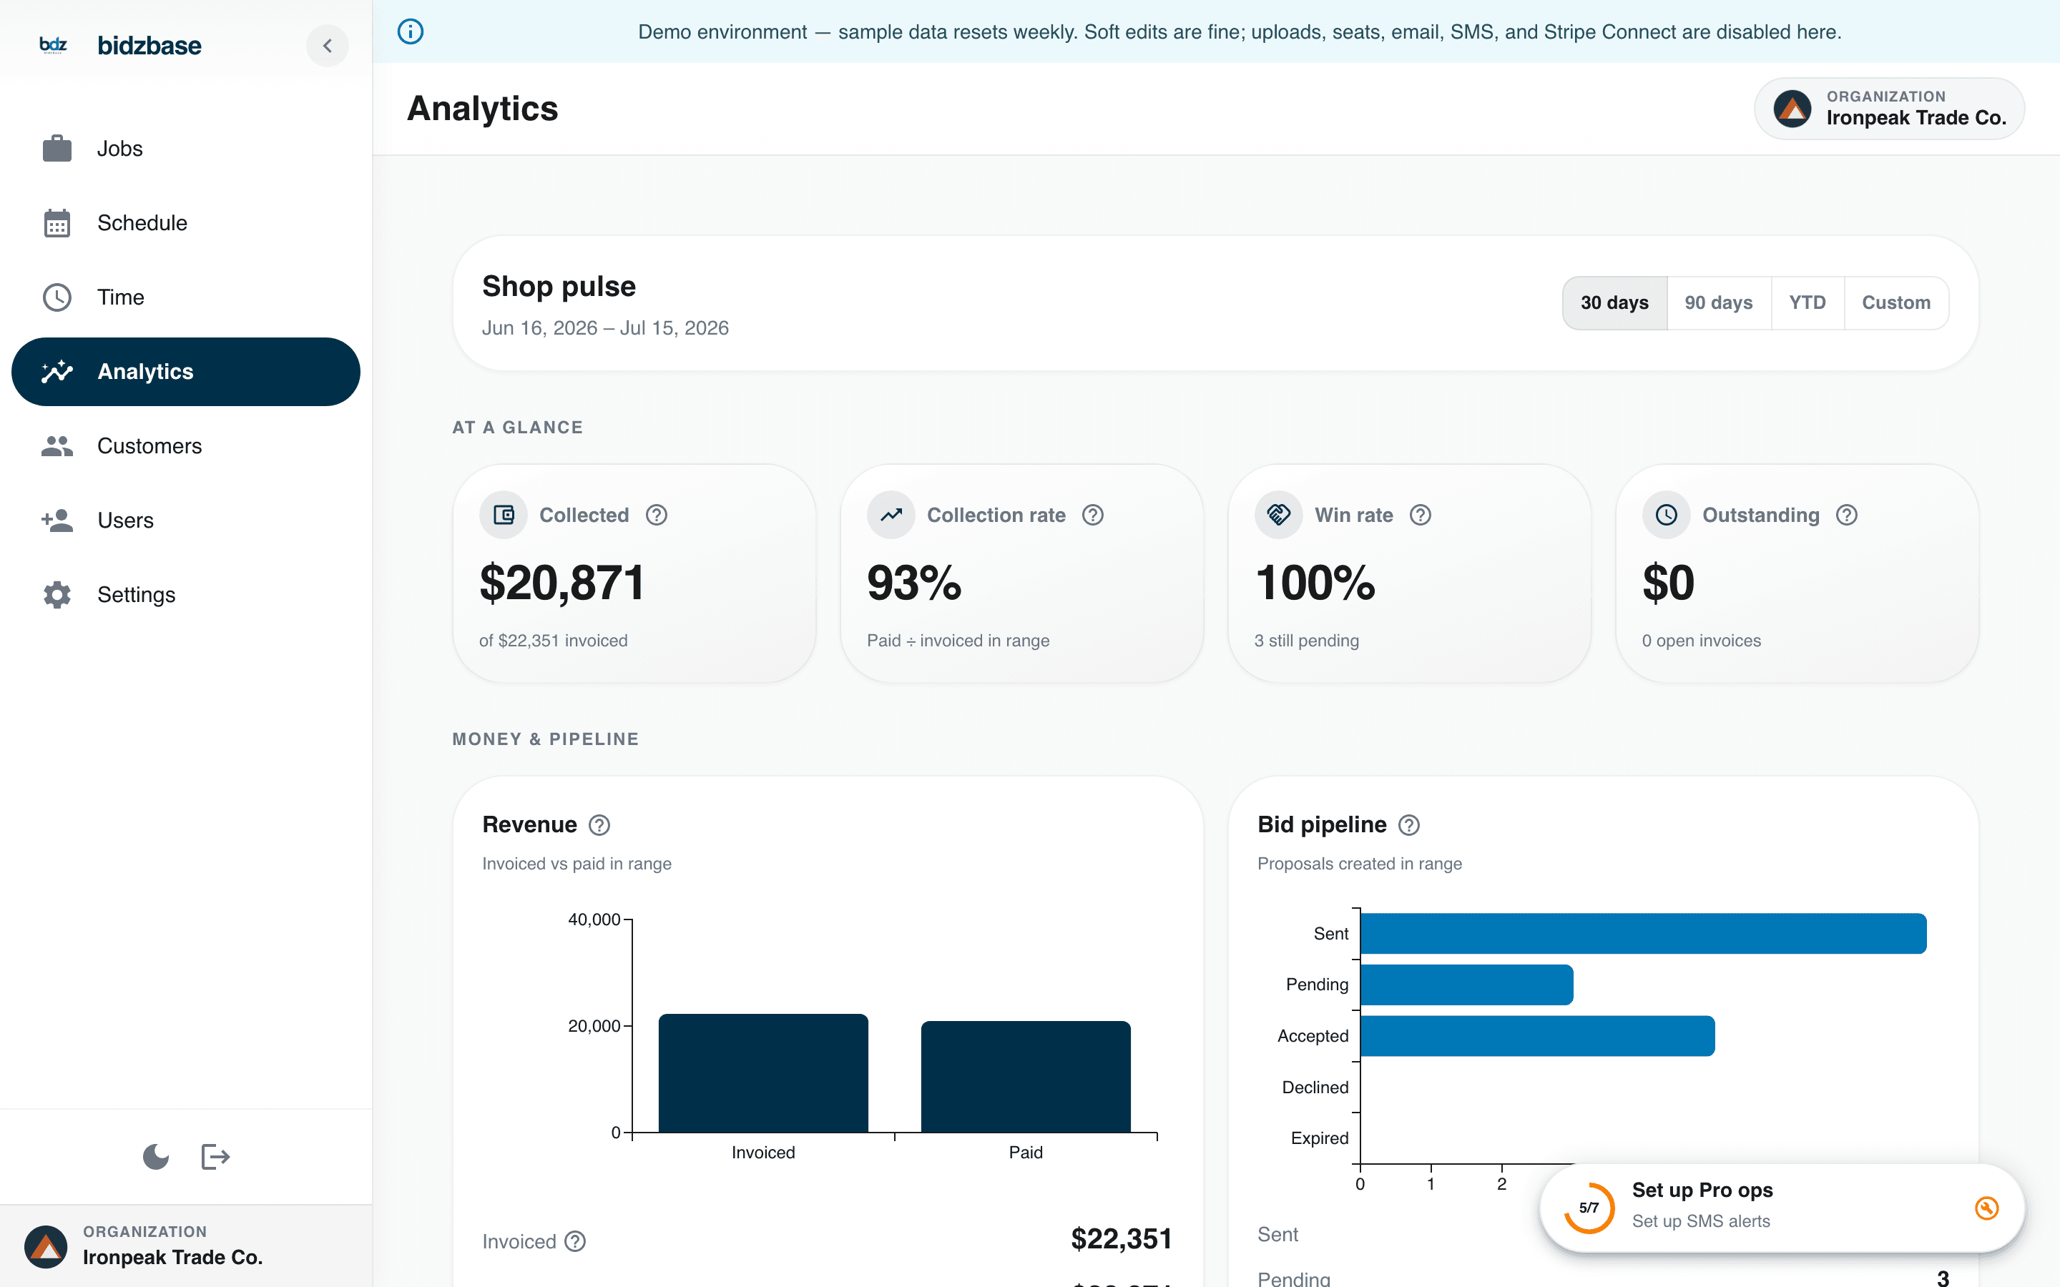
Task: Open the Time clock icon
Action: 57,297
